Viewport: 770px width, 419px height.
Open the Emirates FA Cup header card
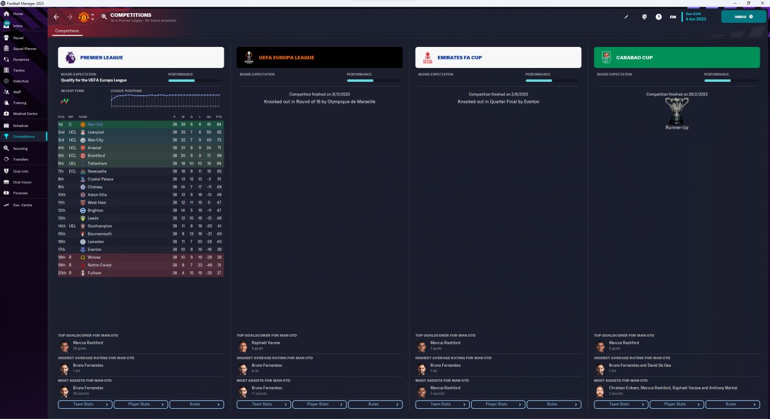pos(498,58)
